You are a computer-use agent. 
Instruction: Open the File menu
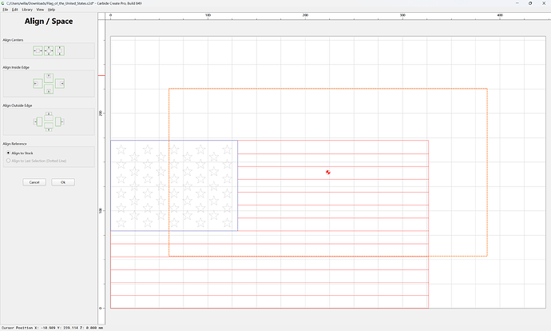point(6,10)
